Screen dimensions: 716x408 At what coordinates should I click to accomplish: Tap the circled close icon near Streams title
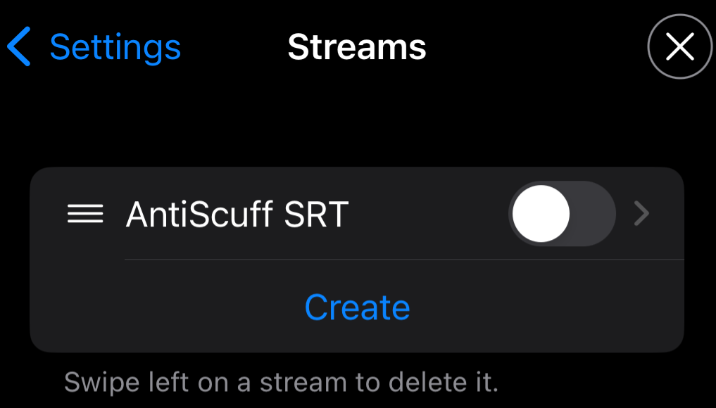coord(679,46)
